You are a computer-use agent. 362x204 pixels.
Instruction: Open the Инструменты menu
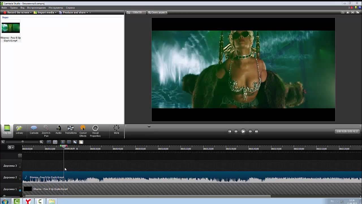click(x=56, y=8)
